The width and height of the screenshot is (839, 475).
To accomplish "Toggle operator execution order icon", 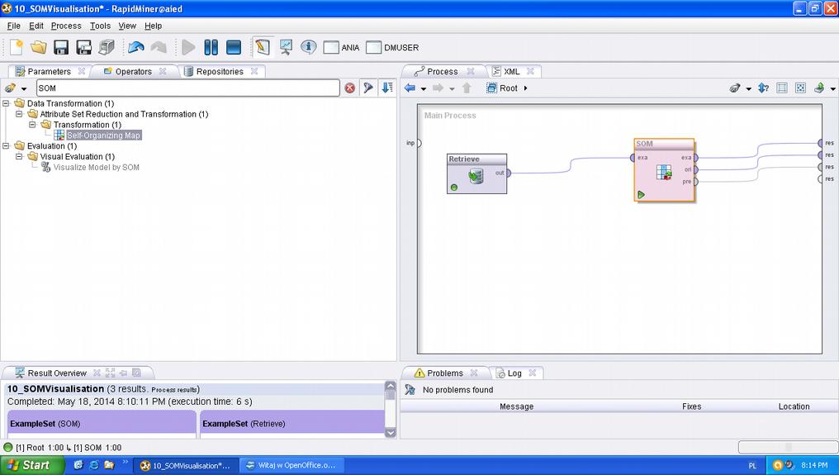I will tap(764, 88).
